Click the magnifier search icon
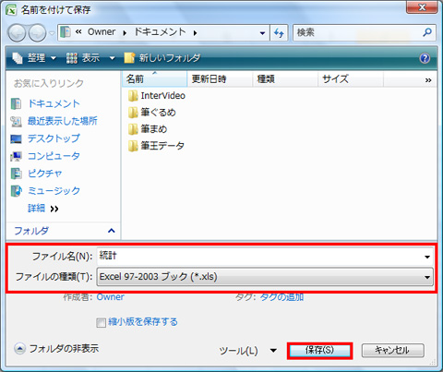 427,32
